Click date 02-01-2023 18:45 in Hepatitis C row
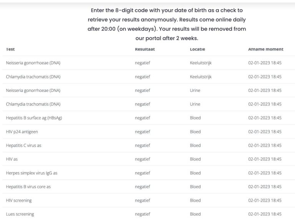Image resolution: width=295 pixels, height=224 pixels. [265, 146]
